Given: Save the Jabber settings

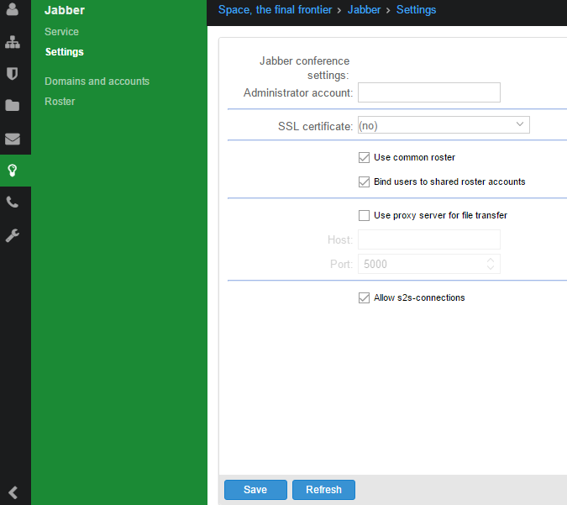Looking at the screenshot, I should (255, 490).
